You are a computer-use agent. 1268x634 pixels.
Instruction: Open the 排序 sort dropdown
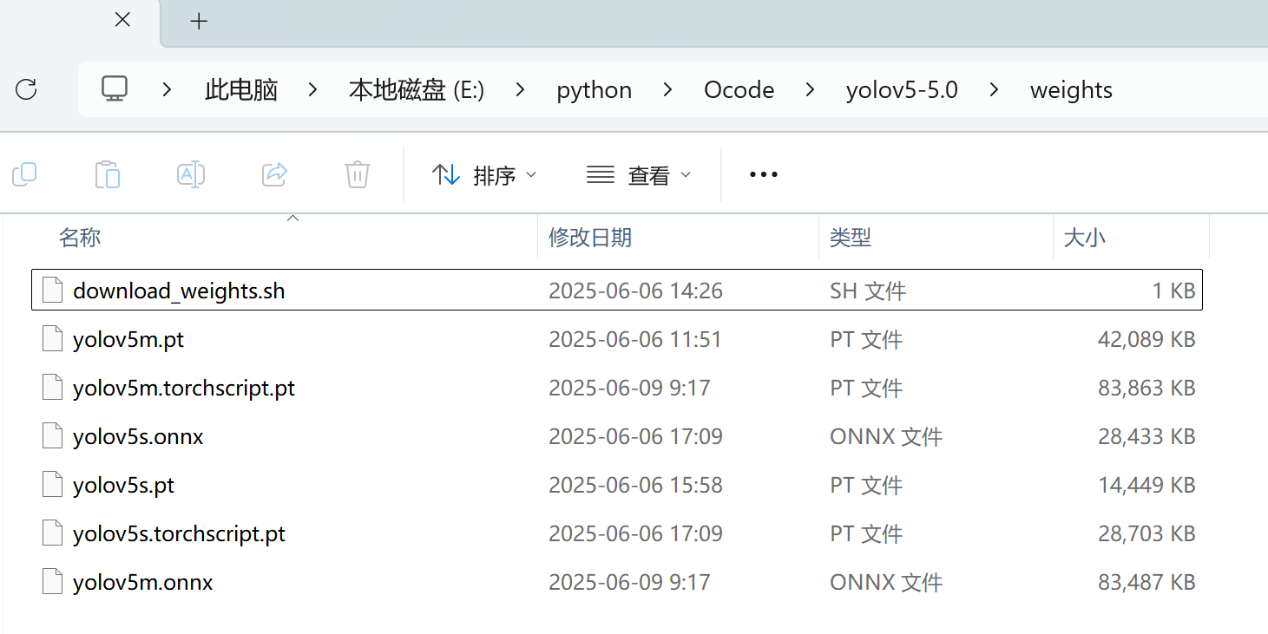(x=484, y=174)
